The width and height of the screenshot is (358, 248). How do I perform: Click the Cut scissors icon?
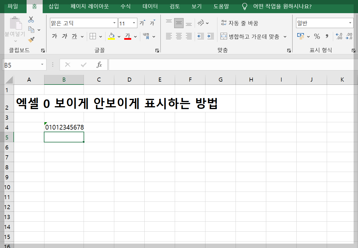tap(31, 20)
